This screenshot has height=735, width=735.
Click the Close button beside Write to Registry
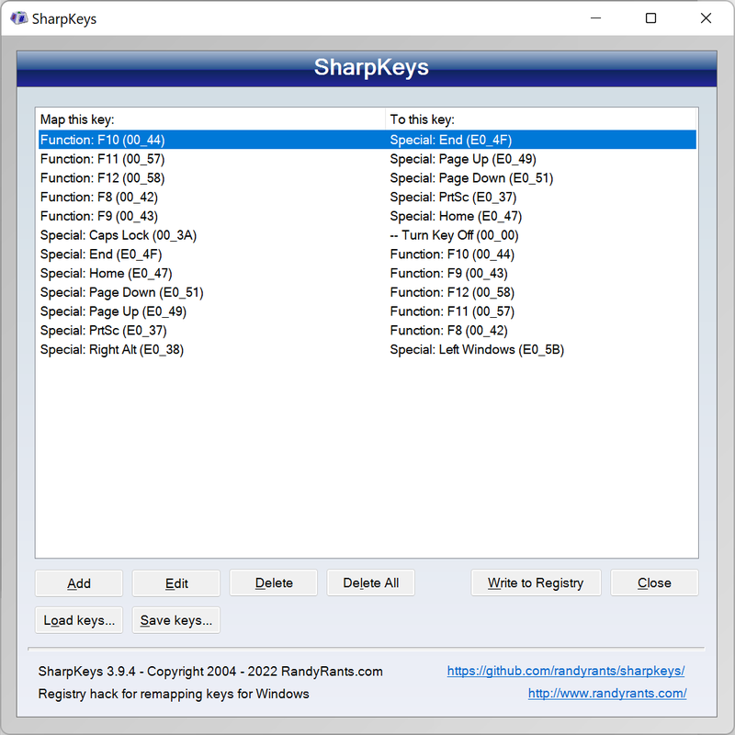coord(654,583)
